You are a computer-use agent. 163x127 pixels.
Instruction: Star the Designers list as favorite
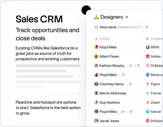pos(127,17)
